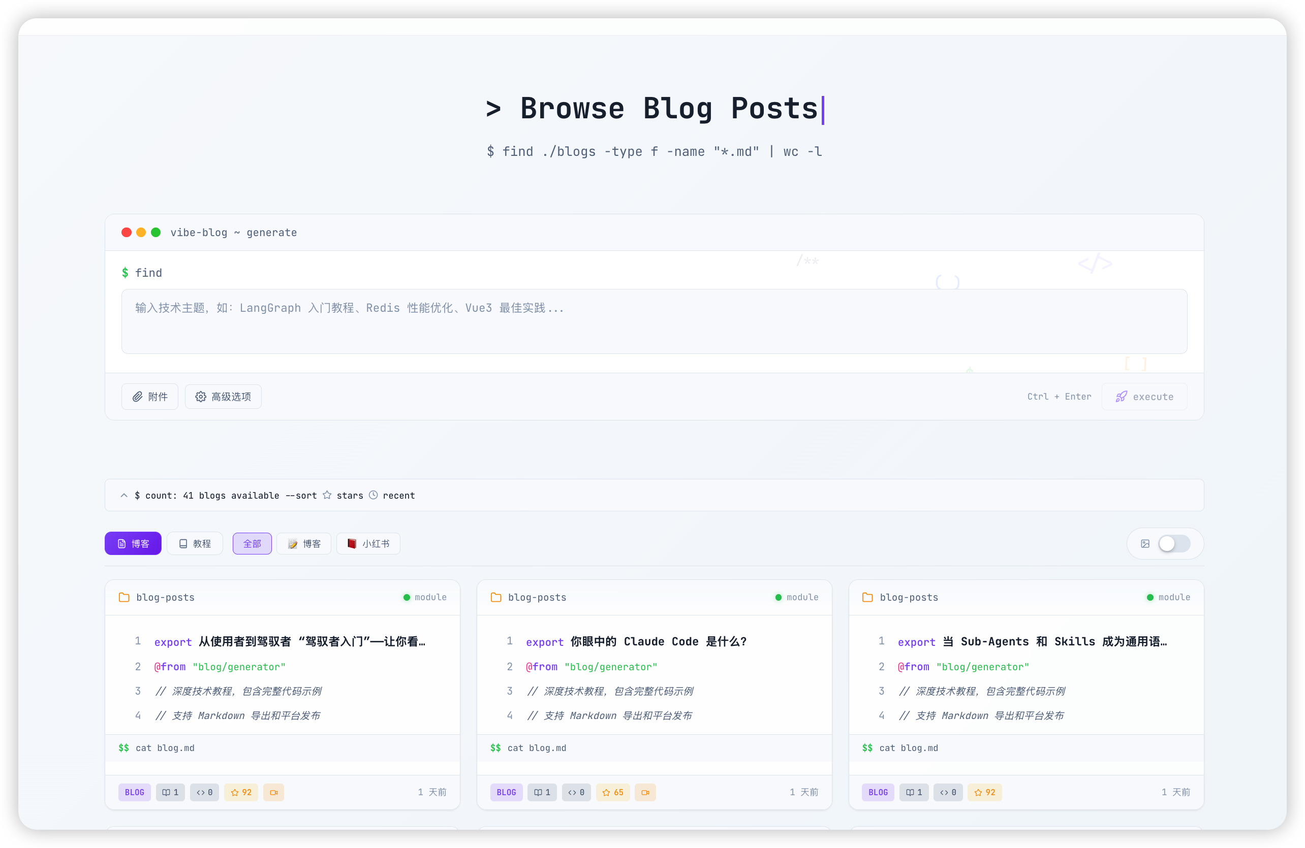Sort blogs by stars
Image resolution: width=1305 pixels, height=848 pixels.
click(343, 495)
